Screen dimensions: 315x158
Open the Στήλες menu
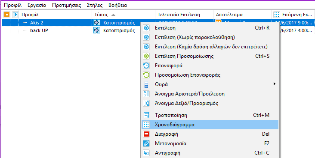pos(95,5)
